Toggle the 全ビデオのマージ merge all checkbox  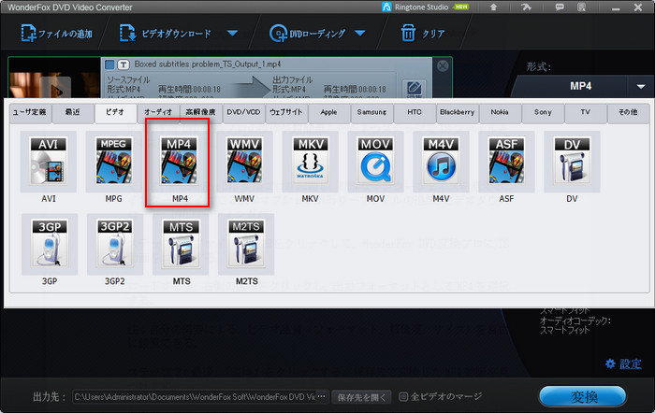tap(403, 396)
